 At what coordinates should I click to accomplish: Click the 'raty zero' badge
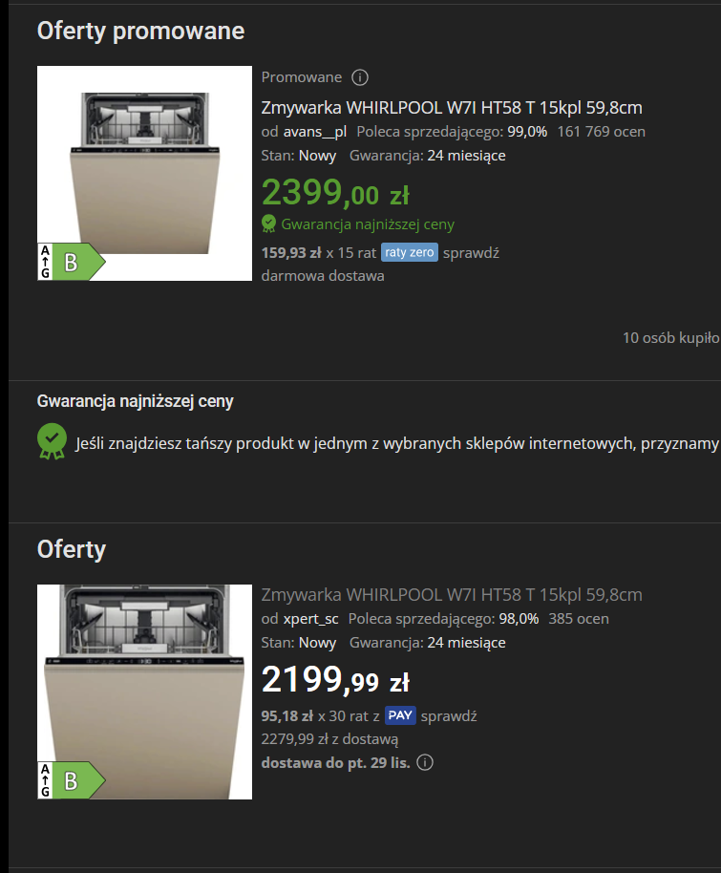[x=410, y=252]
